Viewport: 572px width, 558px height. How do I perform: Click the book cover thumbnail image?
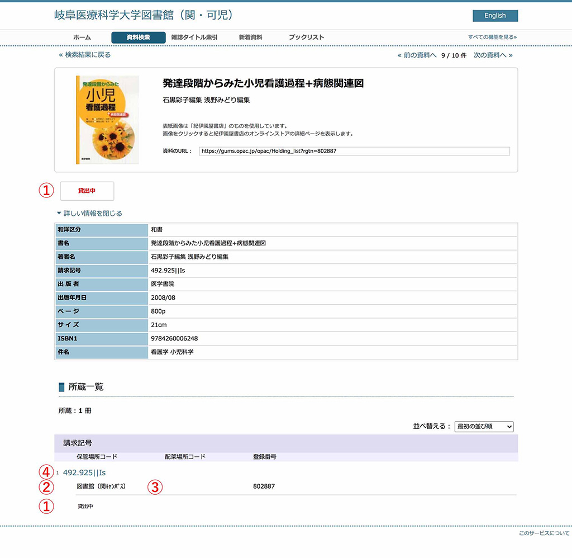107,120
